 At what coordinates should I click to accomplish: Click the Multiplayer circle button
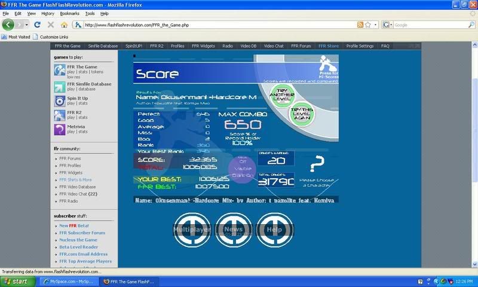(x=191, y=229)
